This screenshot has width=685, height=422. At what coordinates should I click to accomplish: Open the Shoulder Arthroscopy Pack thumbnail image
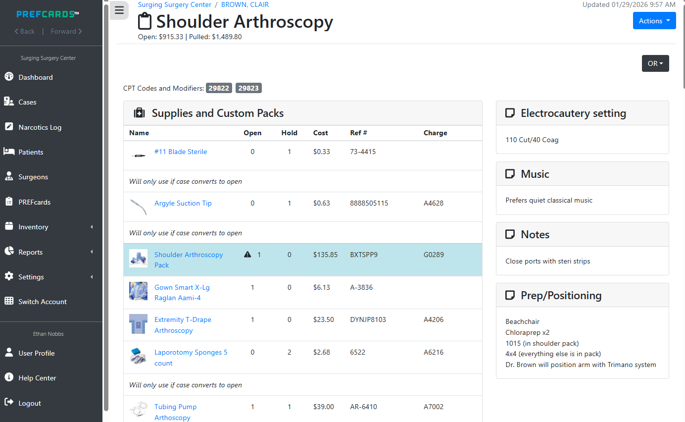138,259
